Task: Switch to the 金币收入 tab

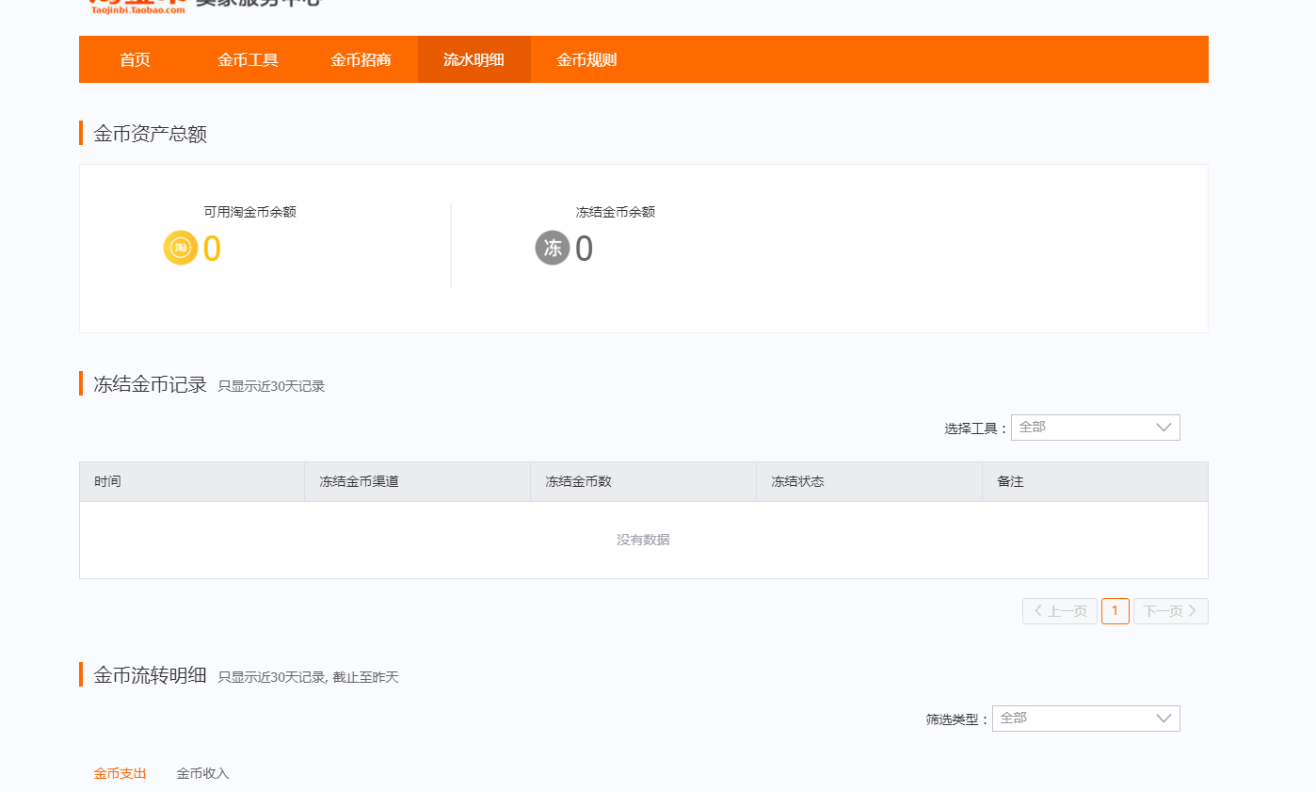Action: (202, 773)
